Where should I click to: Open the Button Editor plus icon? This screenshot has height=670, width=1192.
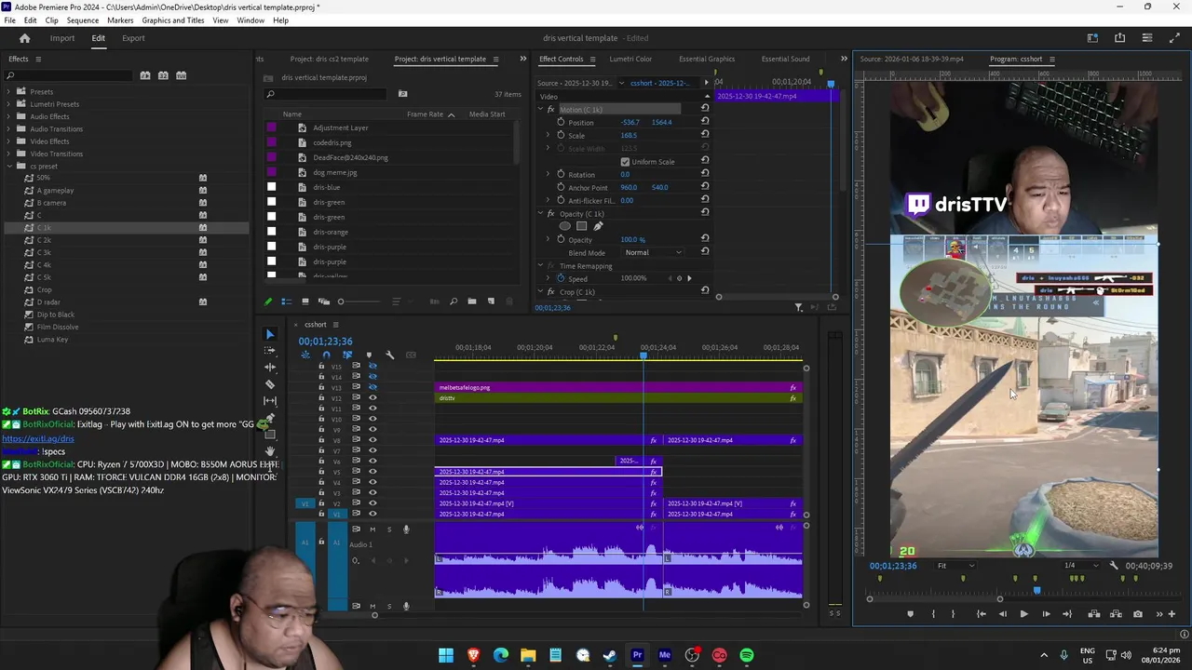1172,614
